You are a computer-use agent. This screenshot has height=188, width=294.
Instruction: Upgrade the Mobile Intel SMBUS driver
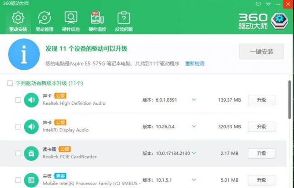pyautogui.click(x=261, y=180)
